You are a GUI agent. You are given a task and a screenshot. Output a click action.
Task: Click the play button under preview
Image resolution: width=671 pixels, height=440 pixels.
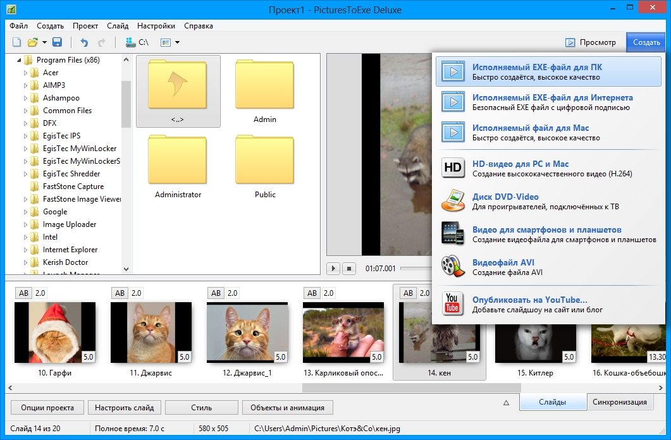pos(333,269)
